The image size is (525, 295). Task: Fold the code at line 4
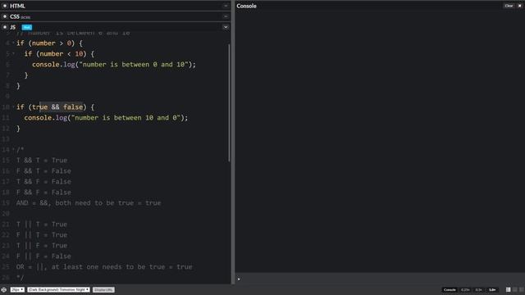[x=13, y=43]
